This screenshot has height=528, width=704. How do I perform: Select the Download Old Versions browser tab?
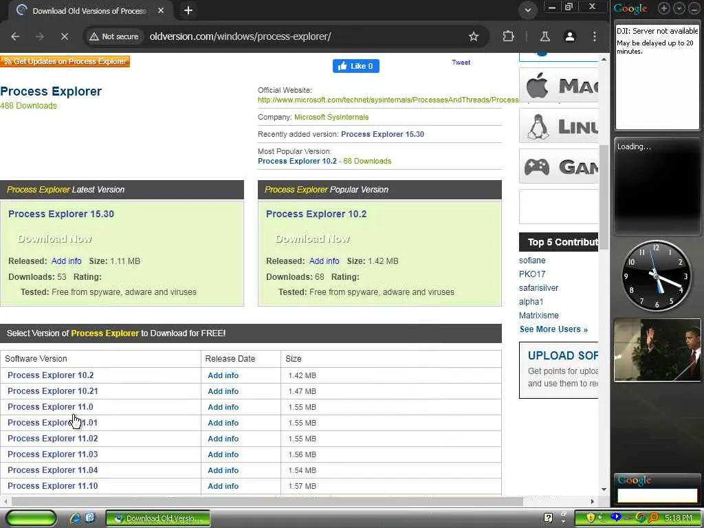[89, 11]
